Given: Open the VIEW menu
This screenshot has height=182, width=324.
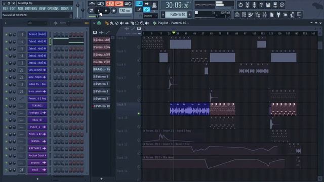Looking at the screenshot, I should (42, 9).
